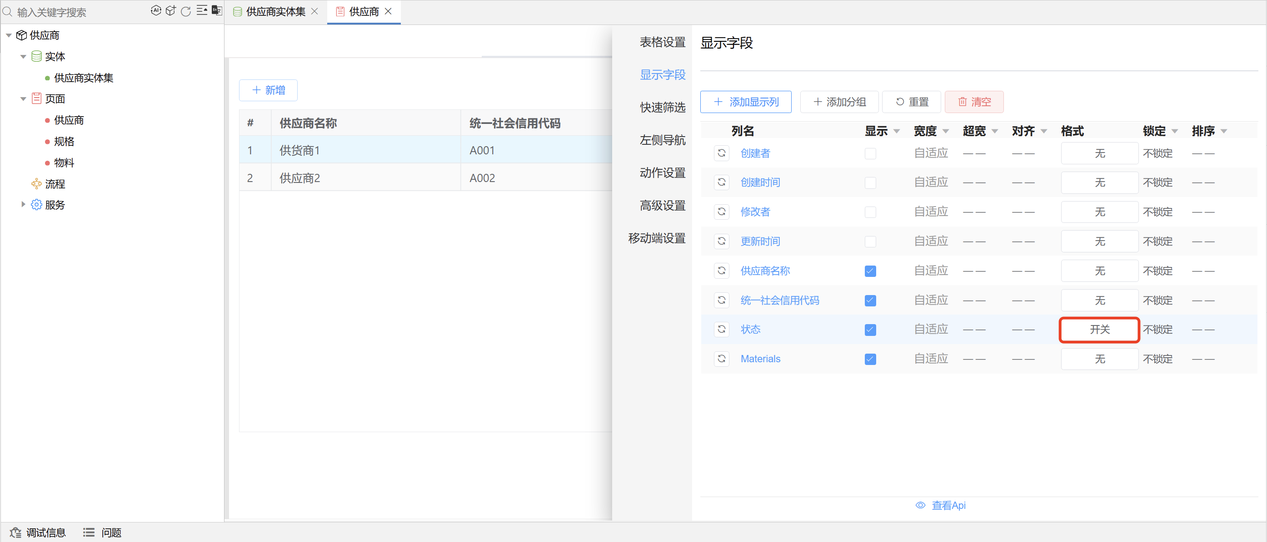Viewport: 1267px width, 542px height.
Task: Uncheck the 供应商名称 display checkbox
Action: [x=870, y=271]
